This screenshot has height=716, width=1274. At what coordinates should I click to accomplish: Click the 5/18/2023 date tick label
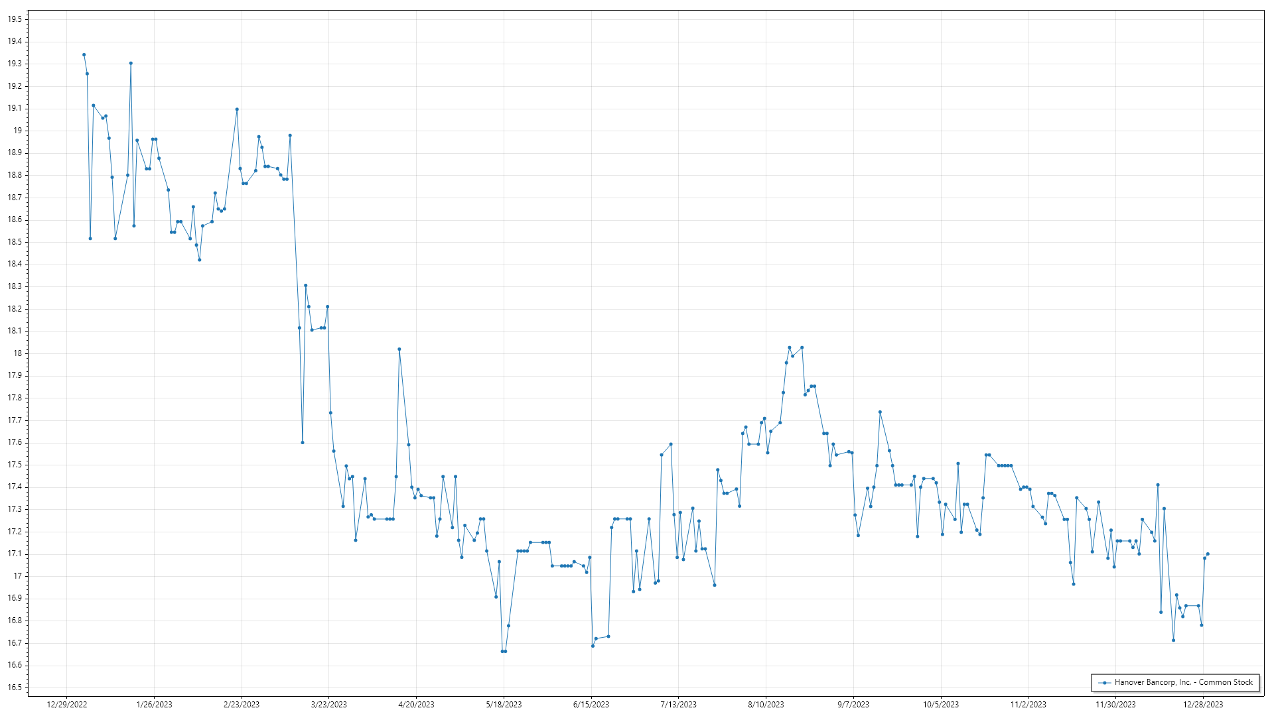tap(504, 704)
